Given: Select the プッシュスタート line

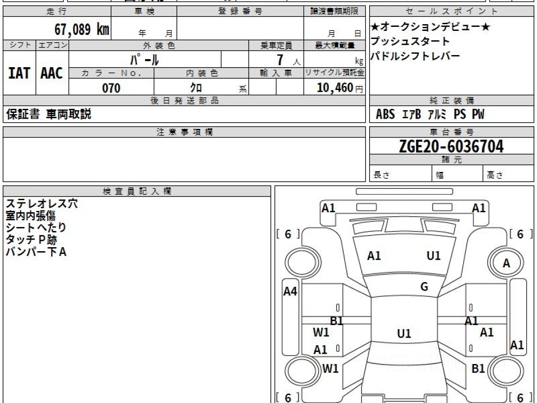Looking at the screenshot, I should click(410, 42).
